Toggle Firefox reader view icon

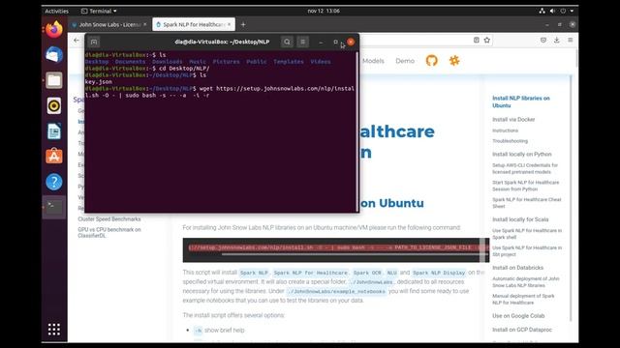(477, 40)
